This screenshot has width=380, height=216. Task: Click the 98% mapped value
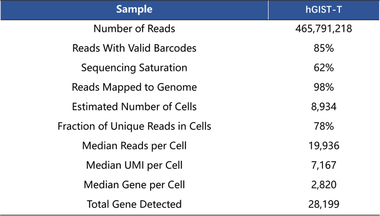tap(323, 87)
